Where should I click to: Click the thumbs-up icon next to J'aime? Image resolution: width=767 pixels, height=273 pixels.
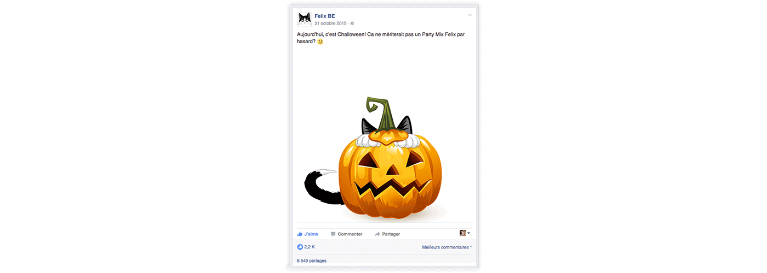click(x=300, y=234)
